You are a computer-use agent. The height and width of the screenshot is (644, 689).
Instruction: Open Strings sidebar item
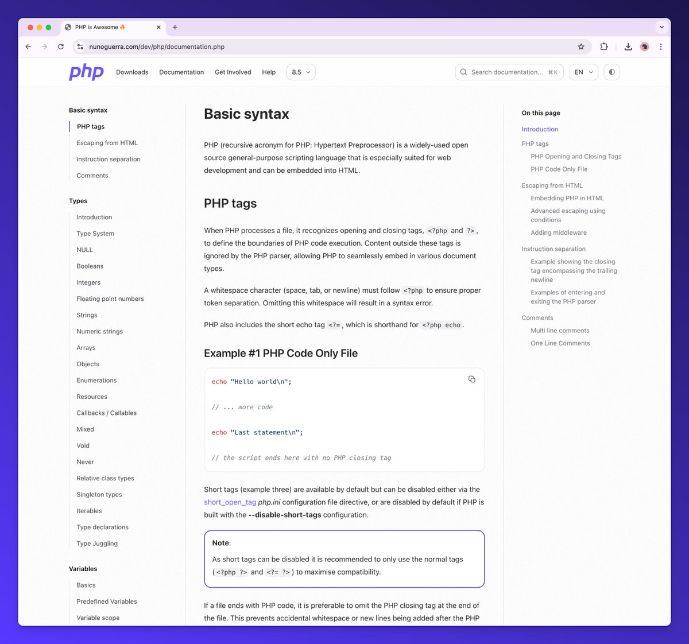point(87,315)
